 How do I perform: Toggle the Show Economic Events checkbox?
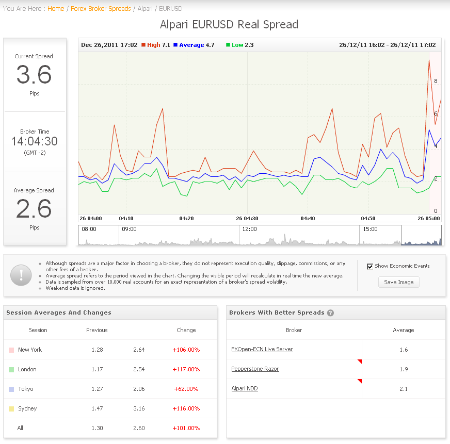tap(370, 267)
